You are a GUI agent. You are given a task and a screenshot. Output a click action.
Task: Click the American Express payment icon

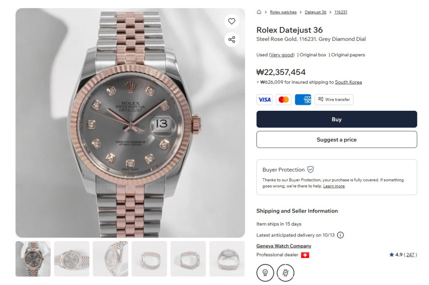tap(303, 99)
